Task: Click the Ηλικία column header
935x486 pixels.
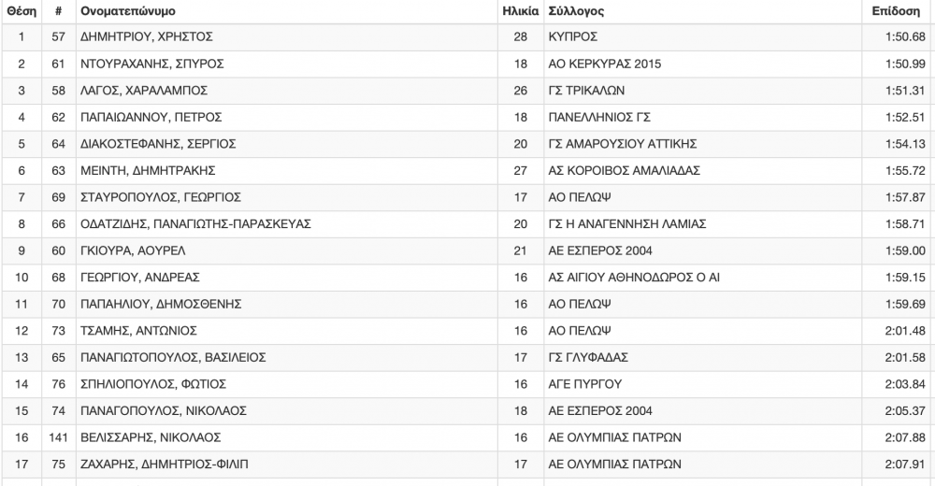Action: coord(520,11)
